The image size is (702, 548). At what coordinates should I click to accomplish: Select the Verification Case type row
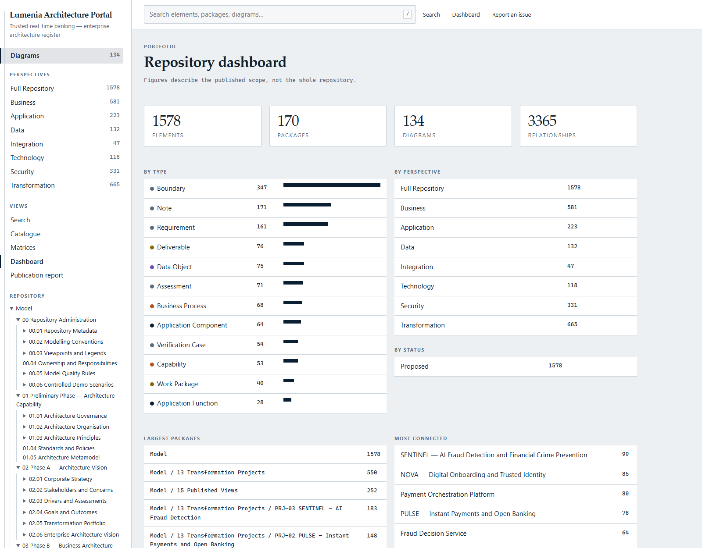265,345
